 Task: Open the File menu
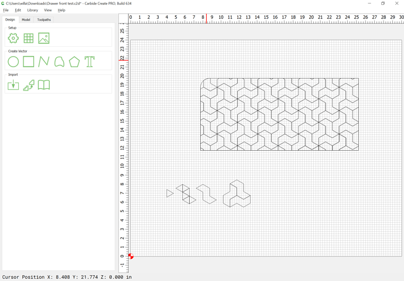[6, 10]
